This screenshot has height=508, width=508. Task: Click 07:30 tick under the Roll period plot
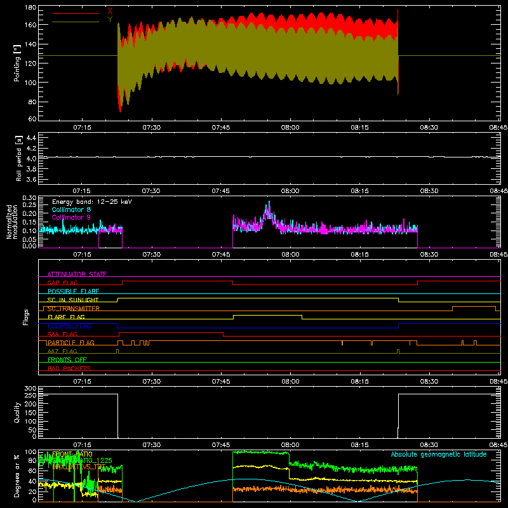(x=151, y=191)
